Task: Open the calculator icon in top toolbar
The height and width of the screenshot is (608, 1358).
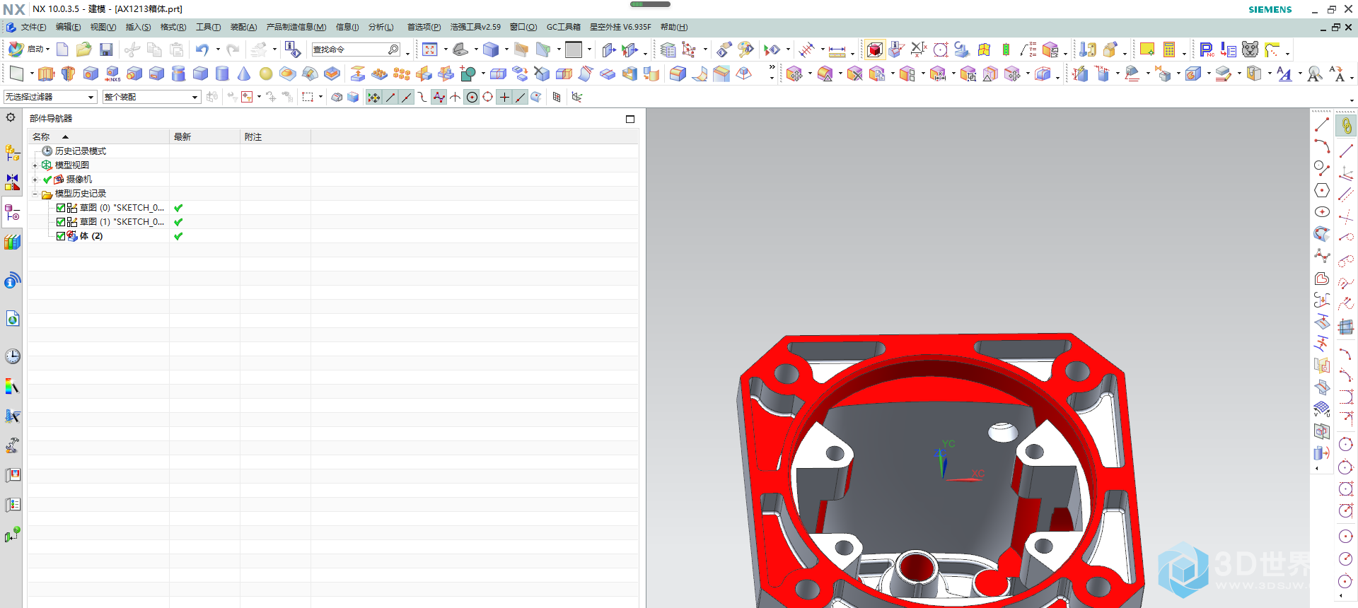Action: 1169,49
